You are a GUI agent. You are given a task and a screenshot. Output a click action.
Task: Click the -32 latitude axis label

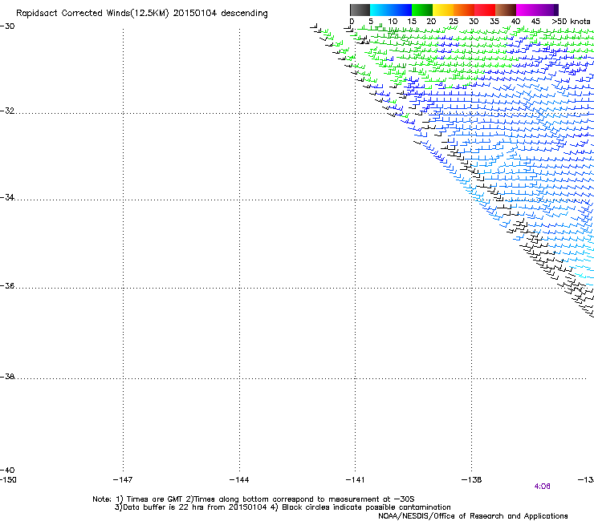(x=7, y=111)
